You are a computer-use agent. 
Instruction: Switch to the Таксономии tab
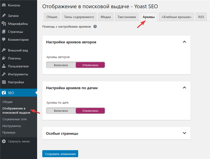point(127,17)
